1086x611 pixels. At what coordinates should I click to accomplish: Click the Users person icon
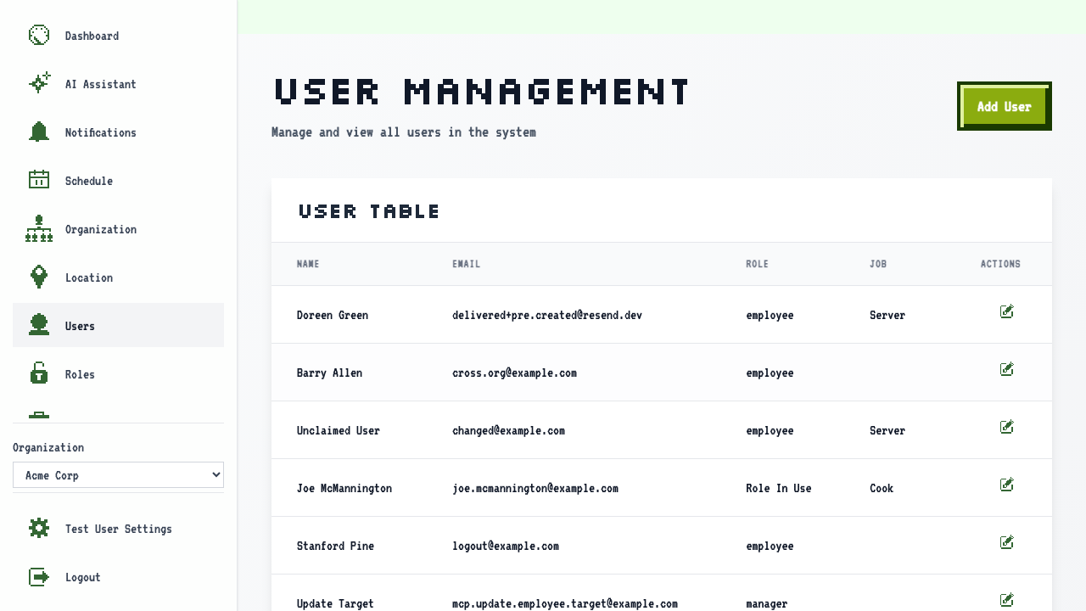click(39, 325)
